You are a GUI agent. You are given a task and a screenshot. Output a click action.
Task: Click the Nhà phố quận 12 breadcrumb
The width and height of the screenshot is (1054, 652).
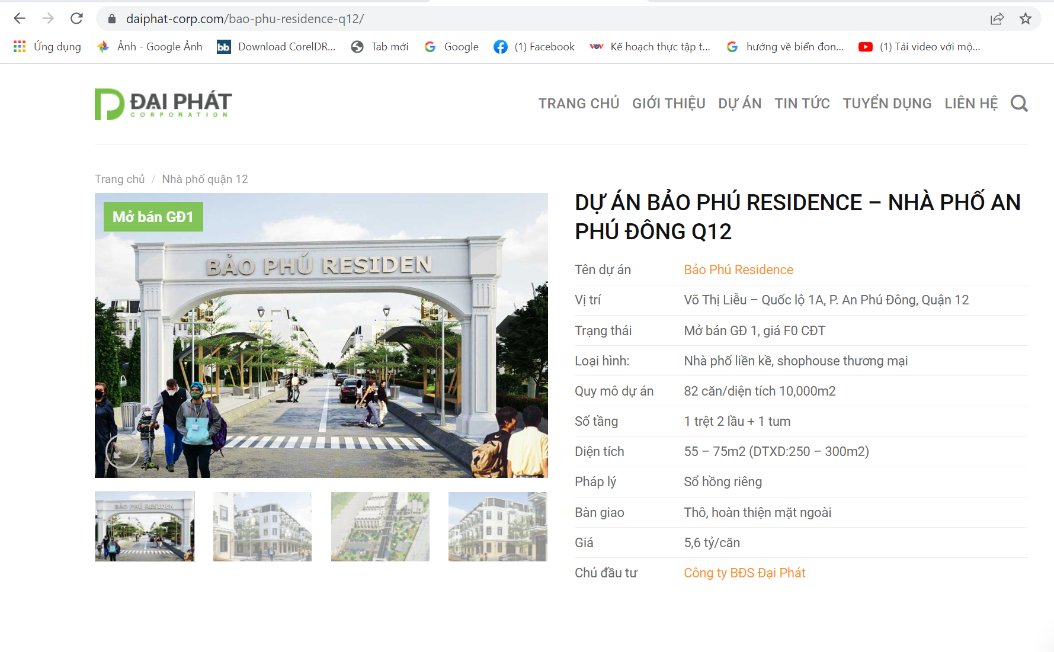[205, 179]
